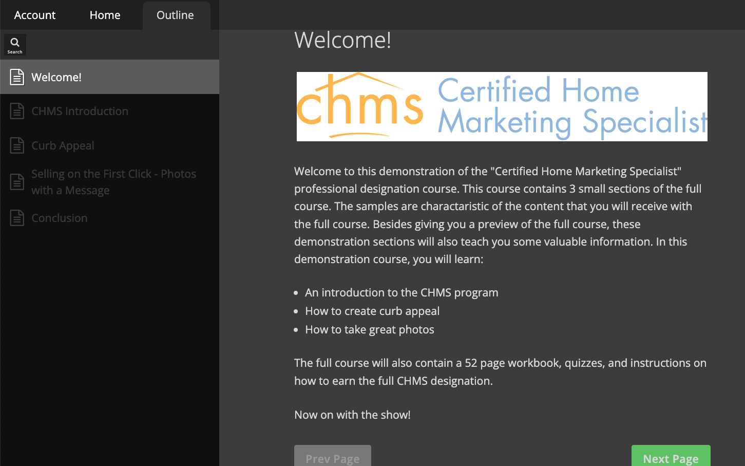Open CHMS Introduction lesson
Viewport: 745px width, 466px height.
(x=109, y=111)
